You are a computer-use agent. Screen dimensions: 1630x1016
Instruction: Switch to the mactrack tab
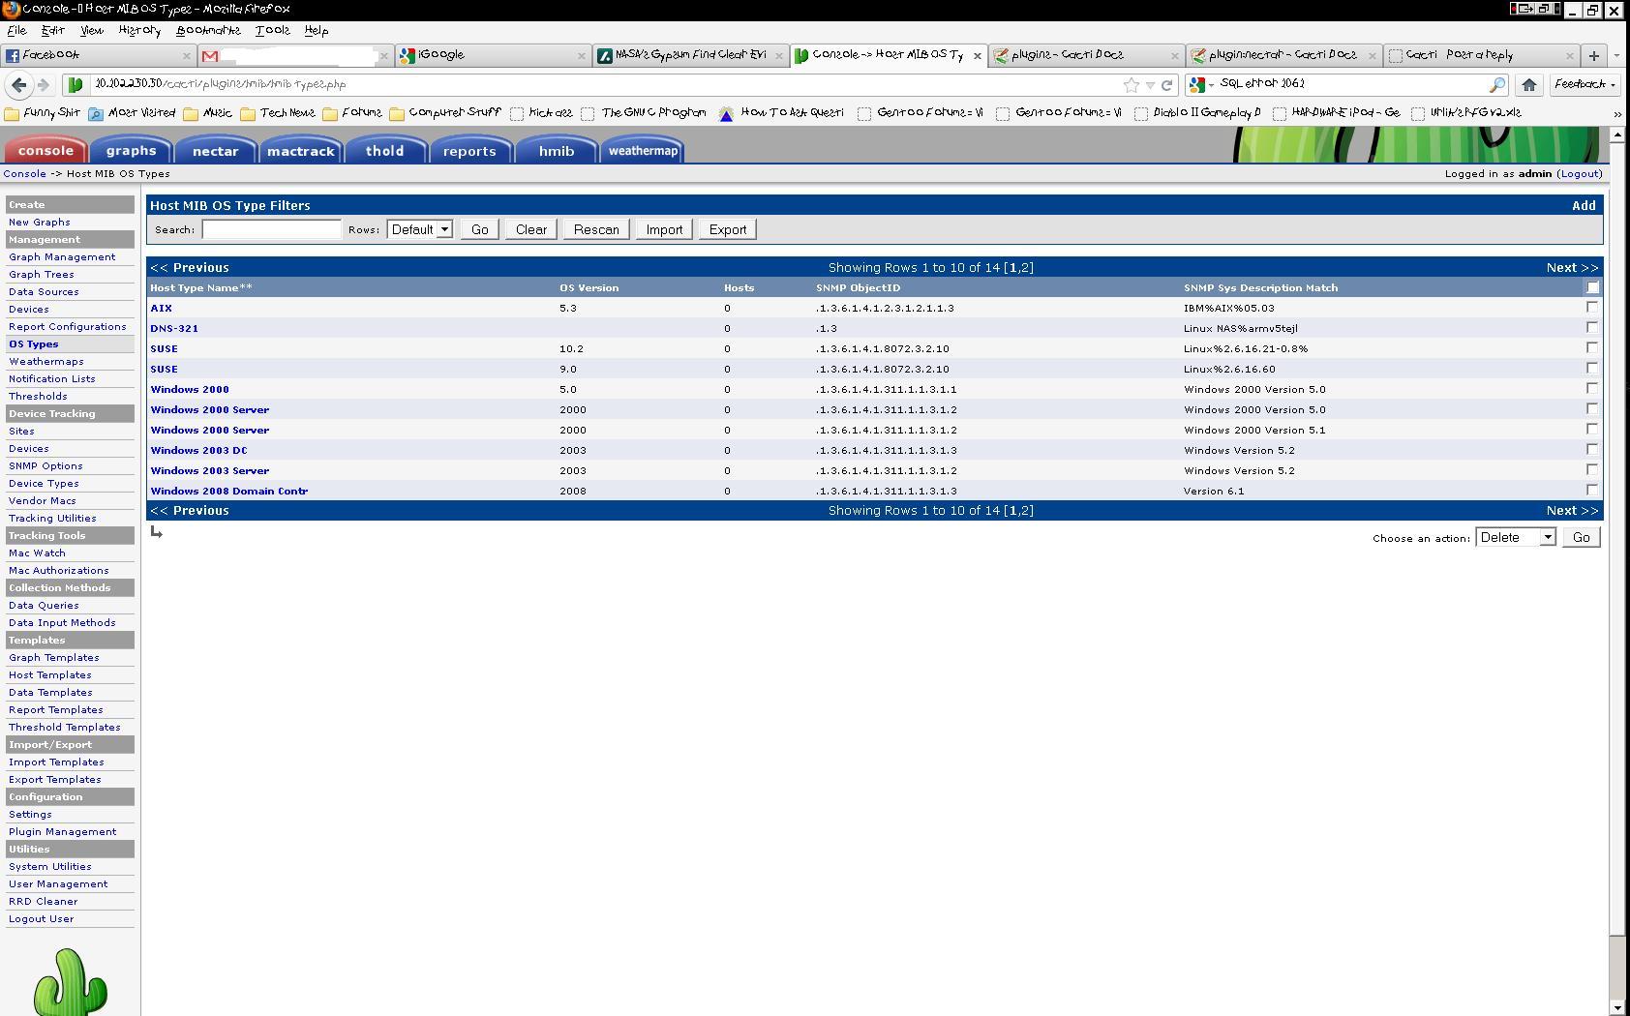pos(300,150)
